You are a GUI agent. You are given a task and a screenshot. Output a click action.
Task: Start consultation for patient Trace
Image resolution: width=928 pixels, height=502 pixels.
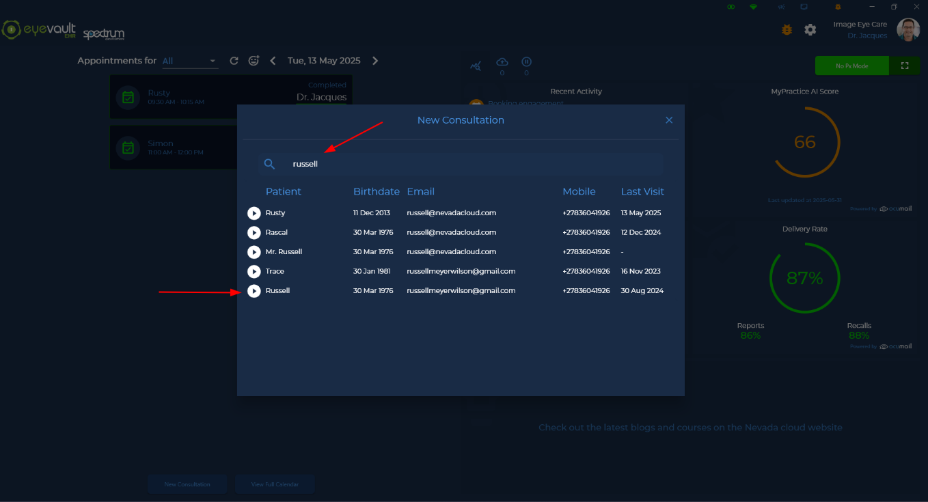254,272
